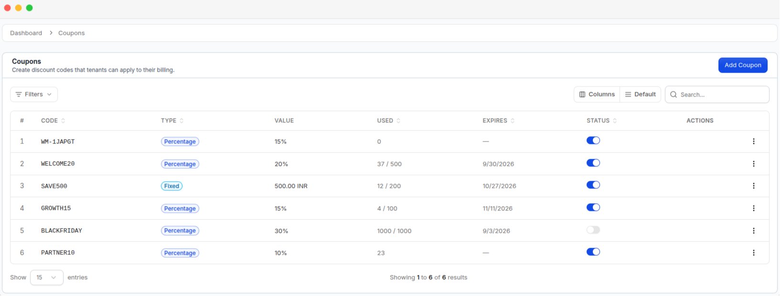Open actions menu for PARTNER10 coupon

click(x=754, y=253)
